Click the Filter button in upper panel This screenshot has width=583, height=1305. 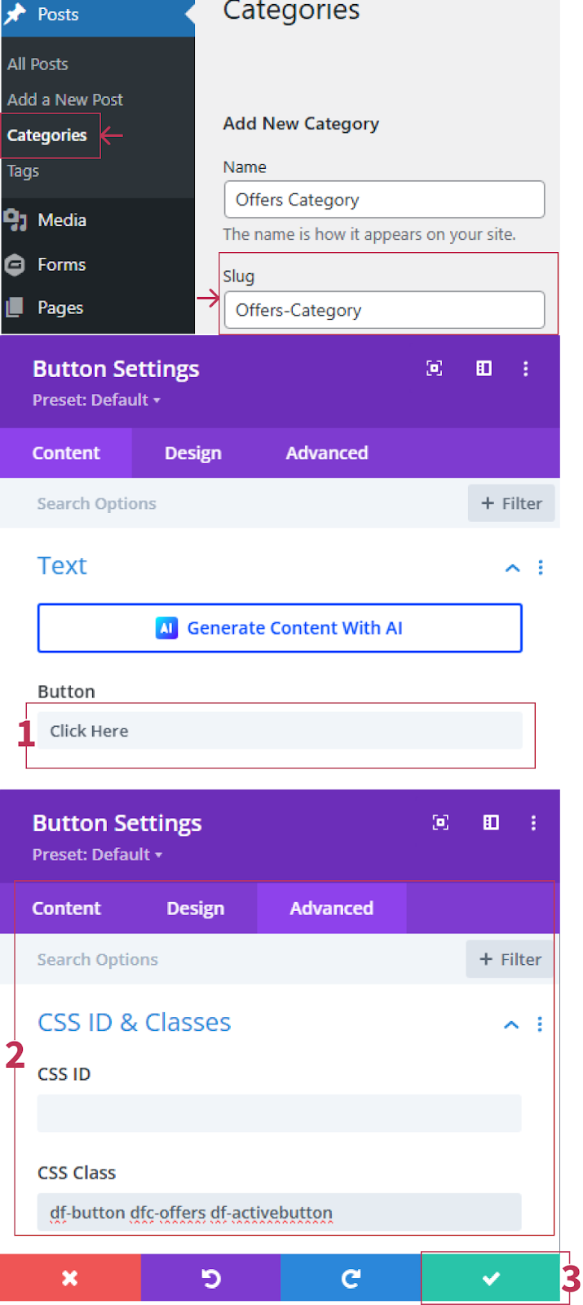(511, 503)
